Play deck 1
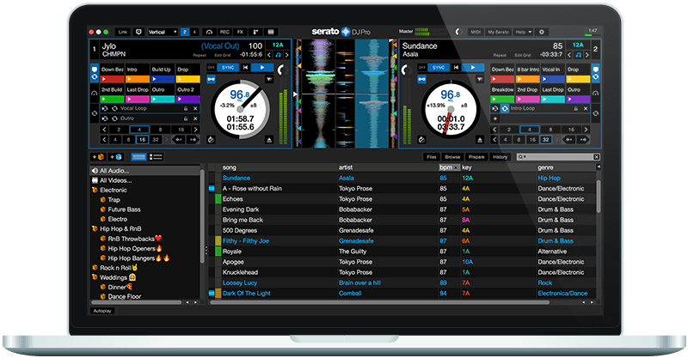Viewport: 688px width, 358px height. coord(263,68)
